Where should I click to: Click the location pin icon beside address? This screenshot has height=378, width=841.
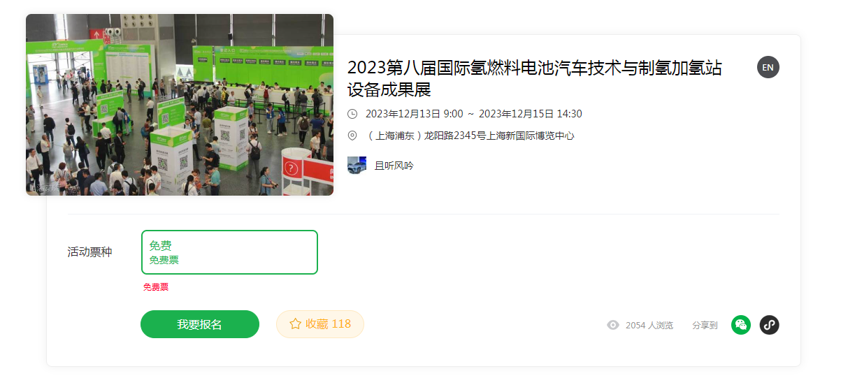(352, 136)
